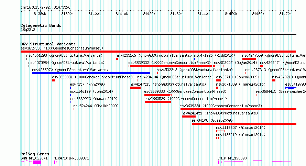Image resolution: width=306 pixels, height=166 pixels.
Task: Click the GAN gene magenta exon block
Action: pyautogui.click(x=37, y=162)
